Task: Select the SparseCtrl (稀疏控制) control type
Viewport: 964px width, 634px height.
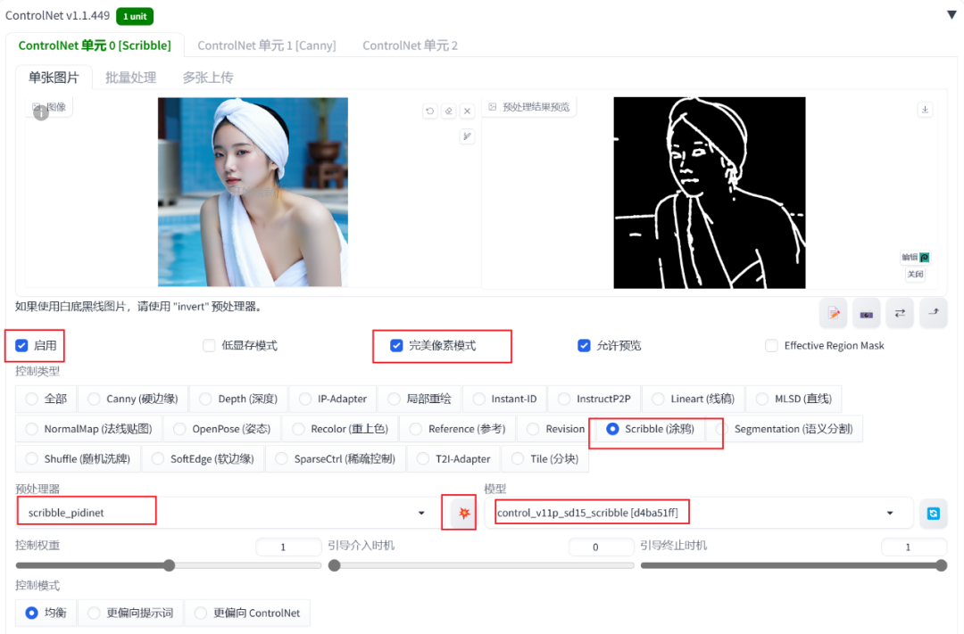Action: (x=336, y=459)
